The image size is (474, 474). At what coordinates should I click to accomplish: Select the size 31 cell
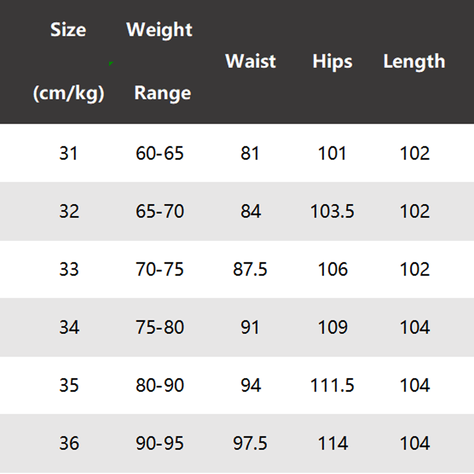[69, 153]
